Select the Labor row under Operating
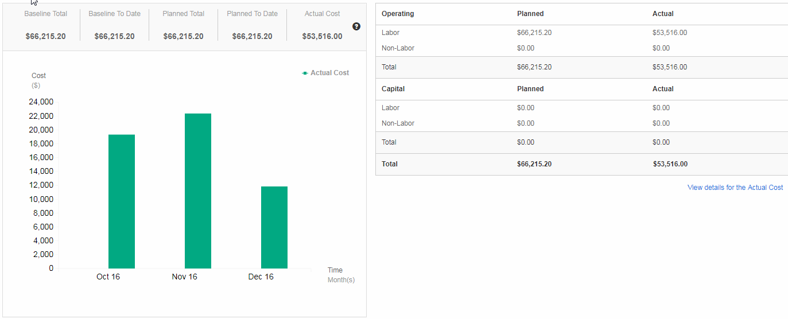 390,33
